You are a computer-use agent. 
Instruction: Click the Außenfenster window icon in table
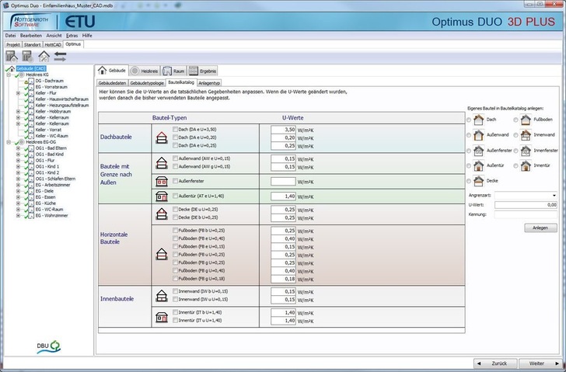pos(162,180)
